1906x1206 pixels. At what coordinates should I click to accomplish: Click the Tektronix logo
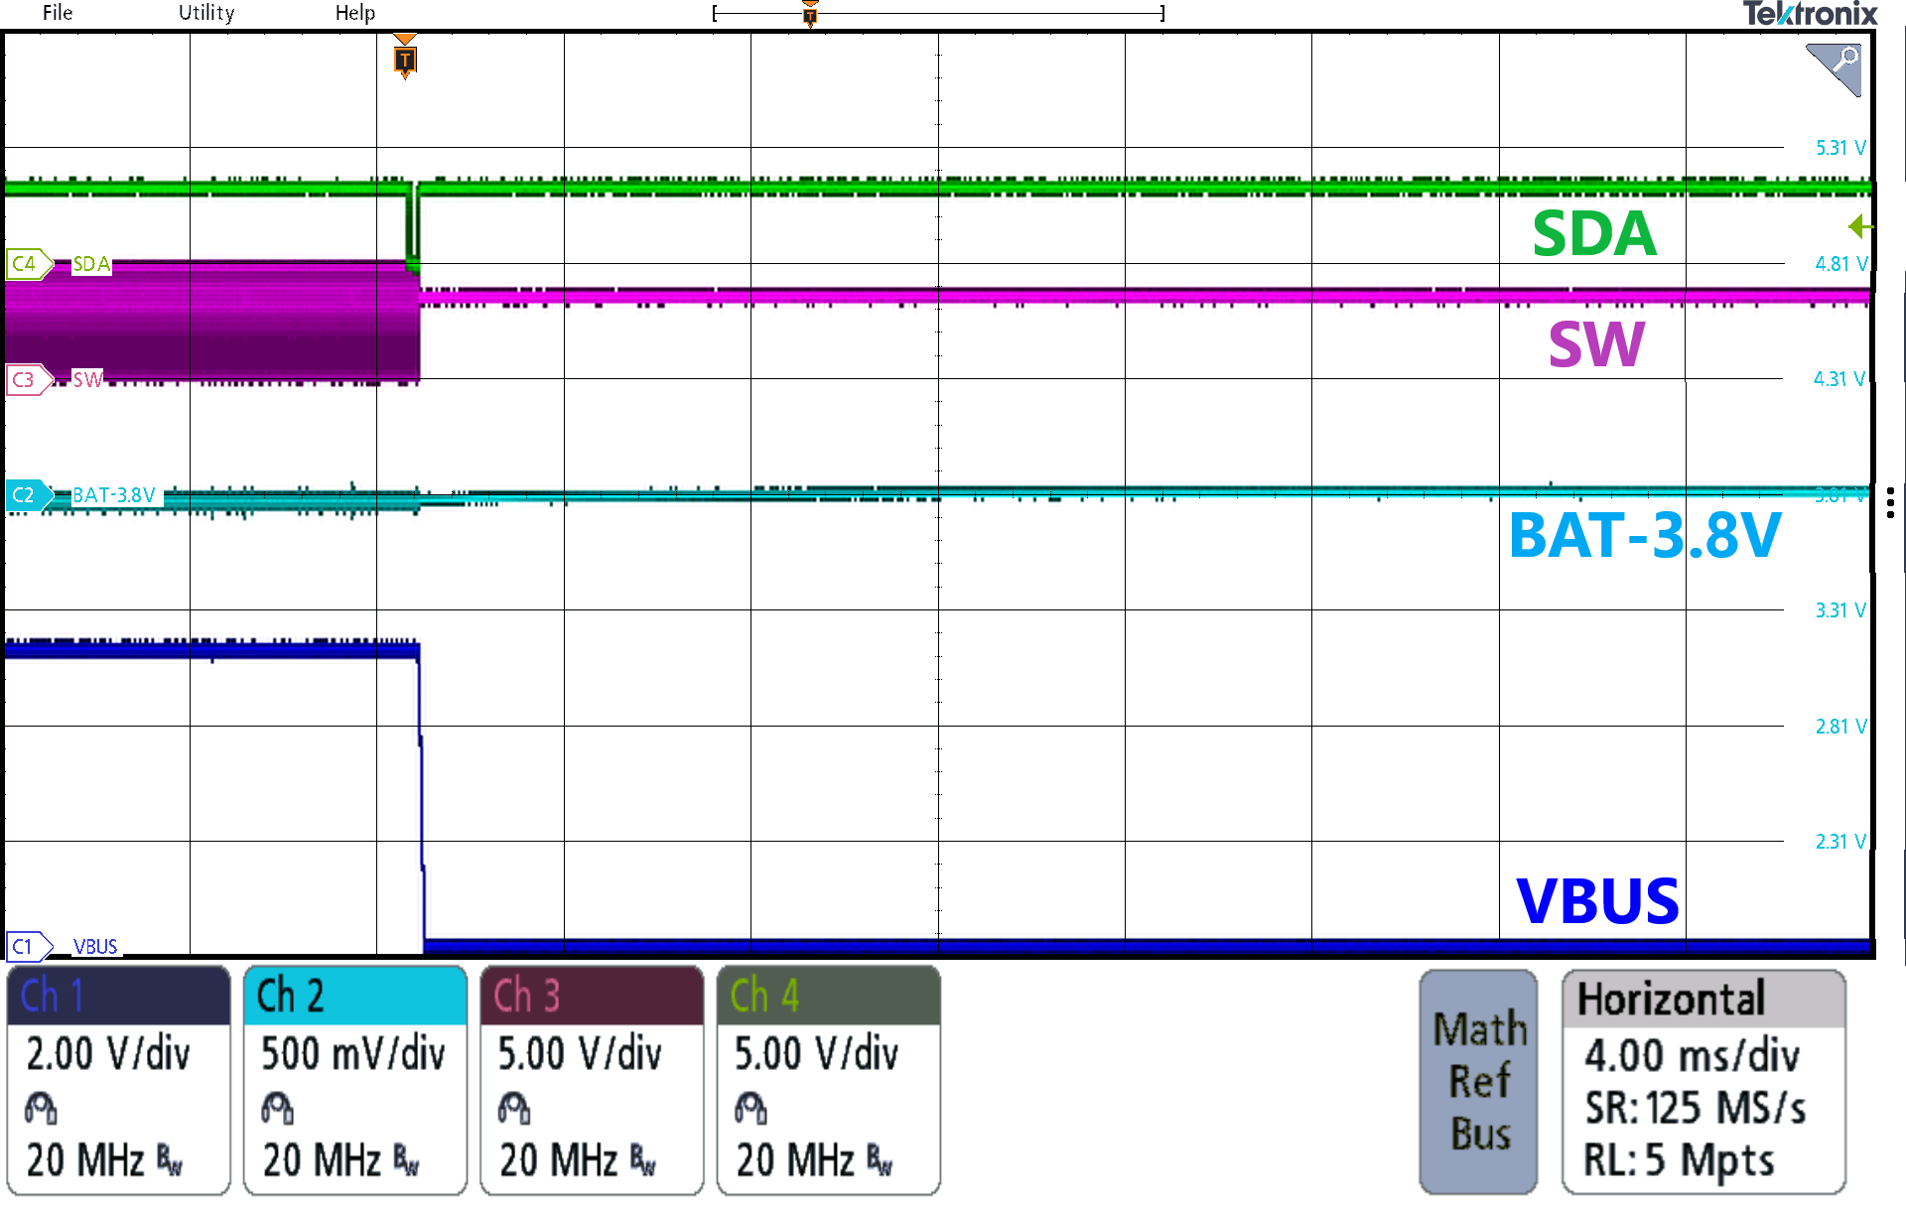(1809, 14)
